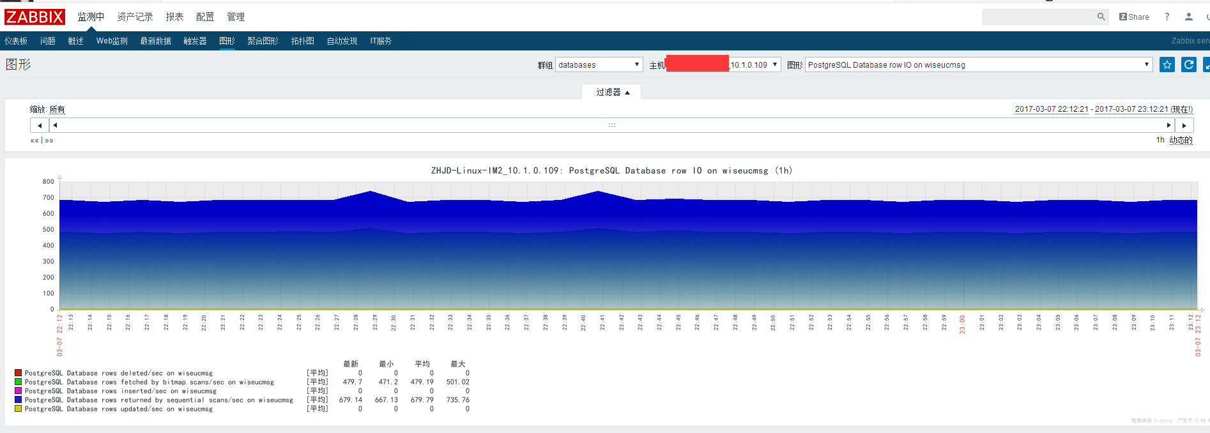
Task: Go to the 触发器 submenu tab
Action: pyautogui.click(x=195, y=41)
